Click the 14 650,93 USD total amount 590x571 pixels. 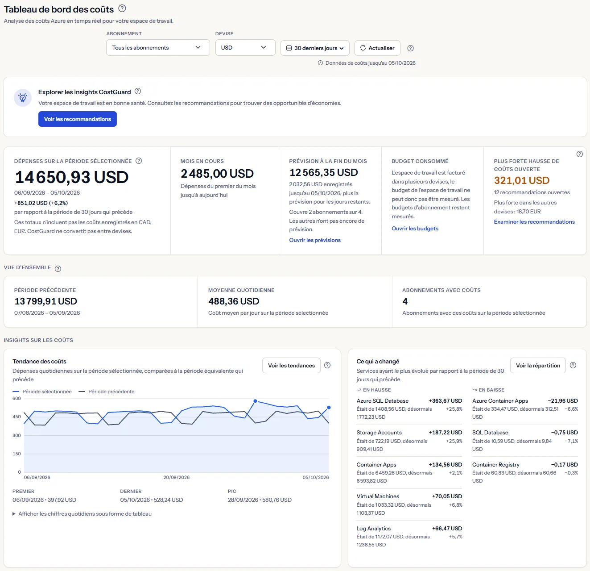pos(72,178)
